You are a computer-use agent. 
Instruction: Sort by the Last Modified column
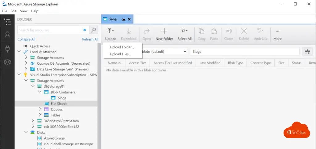coord(210,63)
